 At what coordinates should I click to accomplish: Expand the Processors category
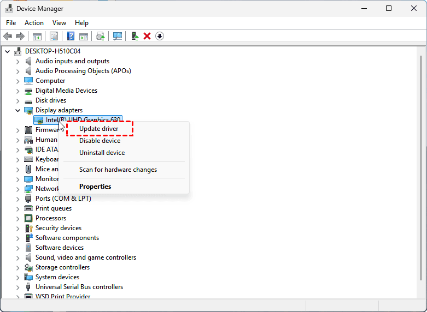coord(17,218)
